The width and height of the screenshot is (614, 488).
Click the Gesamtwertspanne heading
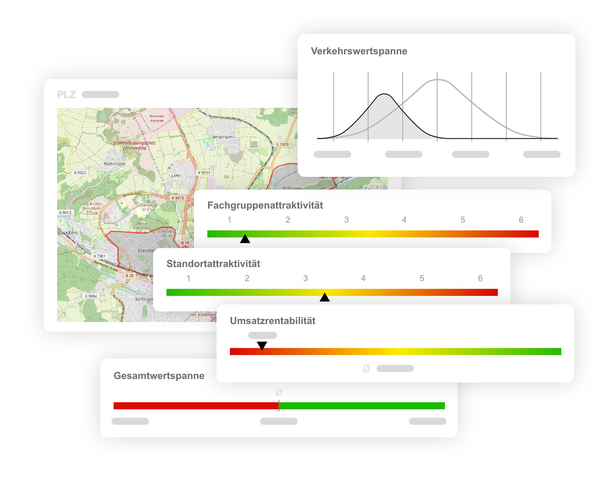pyautogui.click(x=159, y=376)
